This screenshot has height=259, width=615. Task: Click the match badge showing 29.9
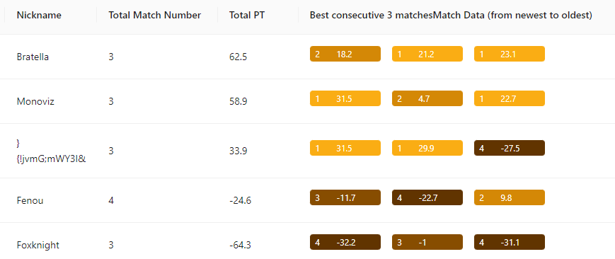pyautogui.click(x=427, y=148)
